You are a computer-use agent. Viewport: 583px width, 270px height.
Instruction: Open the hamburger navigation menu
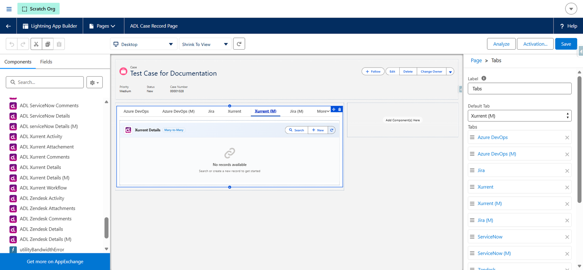pyautogui.click(x=9, y=9)
